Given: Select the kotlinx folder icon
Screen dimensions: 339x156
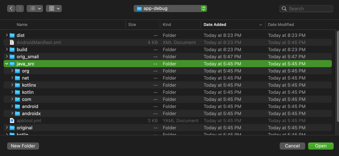Looking at the screenshot, I should pos(17,85).
